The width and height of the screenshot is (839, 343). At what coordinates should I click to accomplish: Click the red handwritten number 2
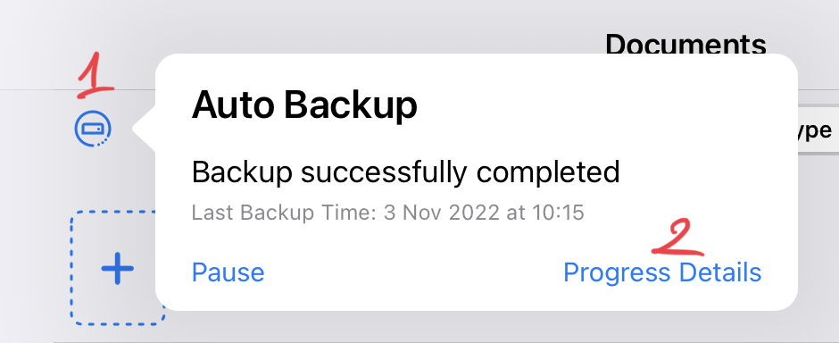coord(677,238)
